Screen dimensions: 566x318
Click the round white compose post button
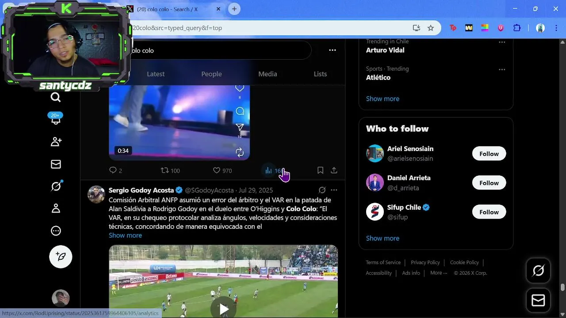pos(61,257)
